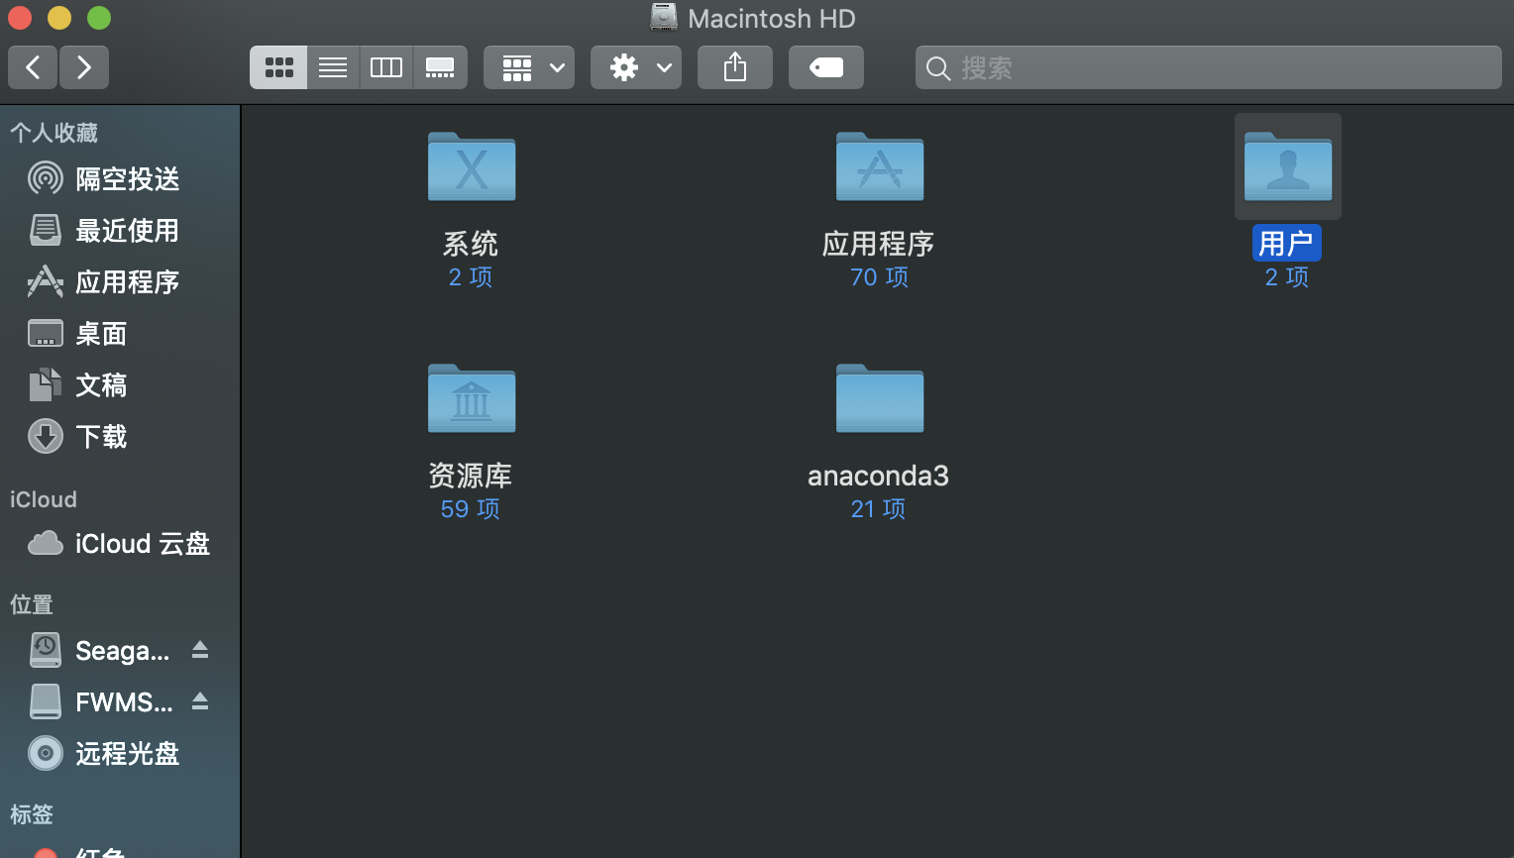
Task: Click the desktop icon beside 桌面
Action: tap(46, 334)
